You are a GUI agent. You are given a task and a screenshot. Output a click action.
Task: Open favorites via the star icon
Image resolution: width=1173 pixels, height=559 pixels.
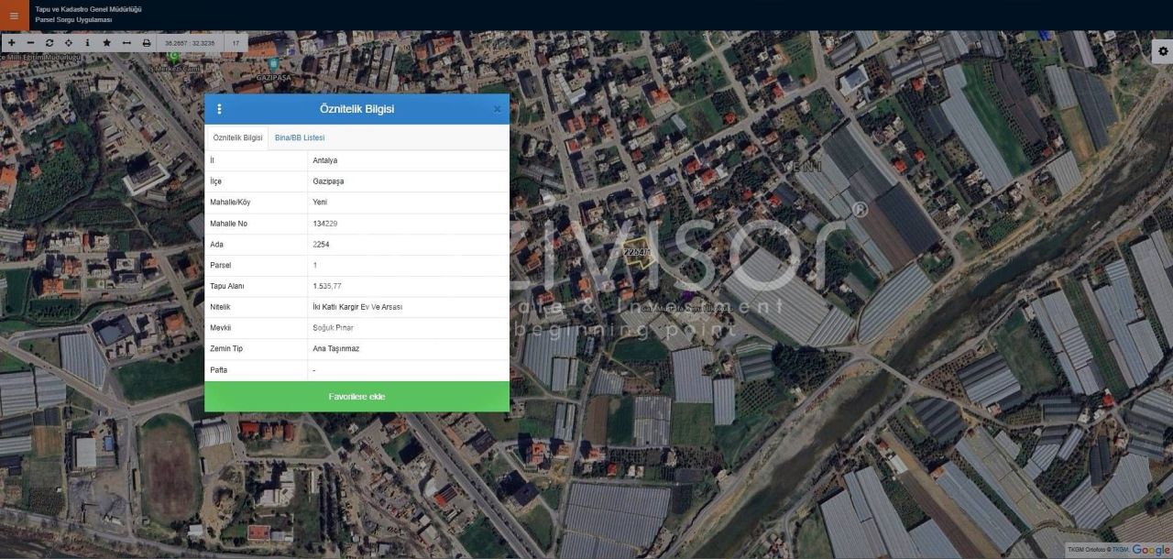pyautogui.click(x=107, y=43)
